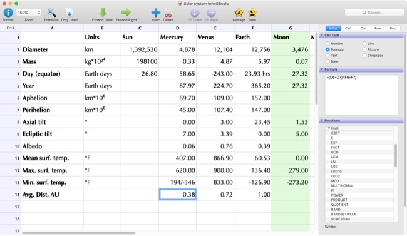Screen dimensions: 407x236
Task: Click the Sun diameter cell 1,392,530
Action: click(x=140, y=49)
